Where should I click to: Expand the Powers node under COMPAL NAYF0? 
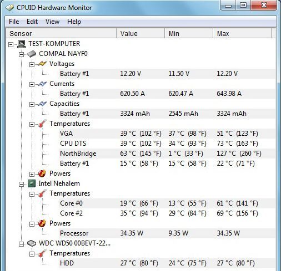coord(32,174)
